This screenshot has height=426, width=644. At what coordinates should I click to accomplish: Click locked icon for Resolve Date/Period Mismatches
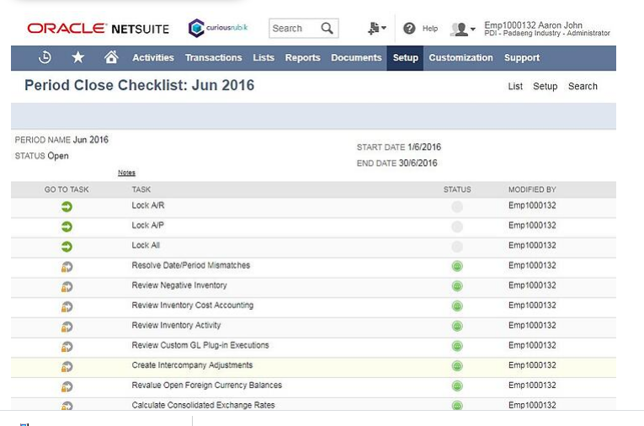tap(67, 267)
